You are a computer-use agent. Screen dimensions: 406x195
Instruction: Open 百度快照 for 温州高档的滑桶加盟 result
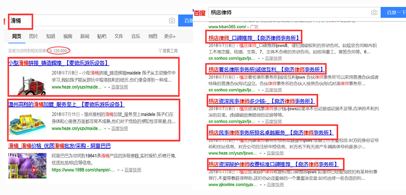point(119,129)
